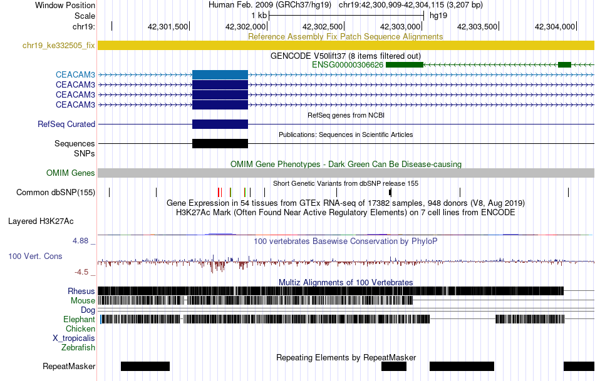Click the Publications: Sequences in Scientific Articles title

tap(346, 135)
